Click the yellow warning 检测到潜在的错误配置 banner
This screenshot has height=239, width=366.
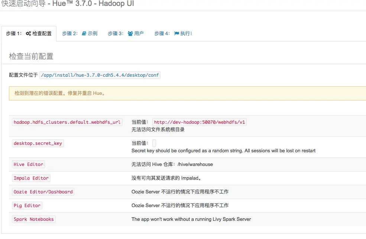click(x=187, y=93)
